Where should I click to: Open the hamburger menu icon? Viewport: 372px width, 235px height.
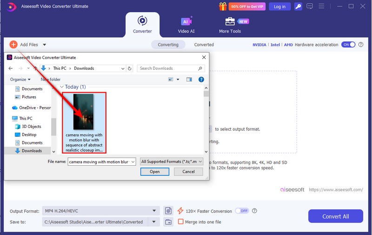321,6
